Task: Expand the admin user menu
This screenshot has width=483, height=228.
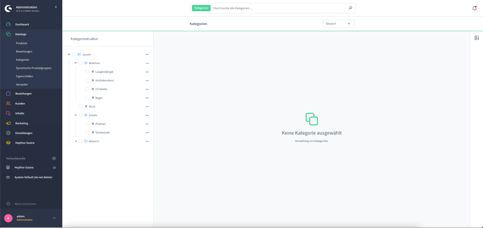Action: click(x=54, y=218)
